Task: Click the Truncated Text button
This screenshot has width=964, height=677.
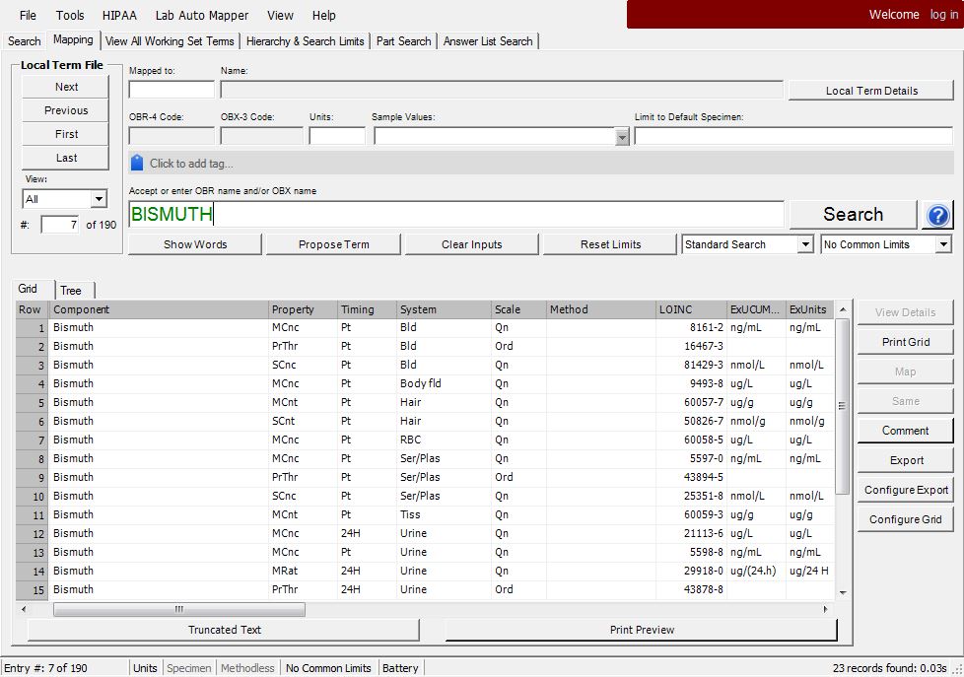Action: [225, 630]
